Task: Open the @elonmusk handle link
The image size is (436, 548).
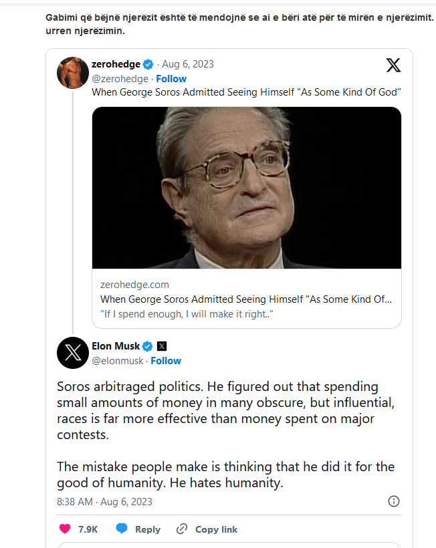Action: (118, 361)
